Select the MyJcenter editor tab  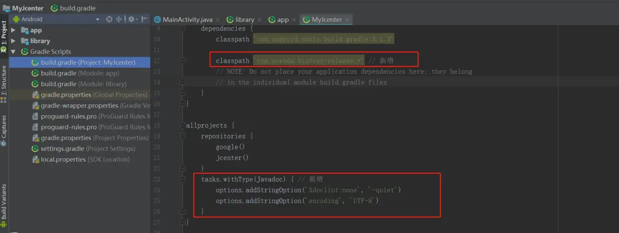point(327,19)
